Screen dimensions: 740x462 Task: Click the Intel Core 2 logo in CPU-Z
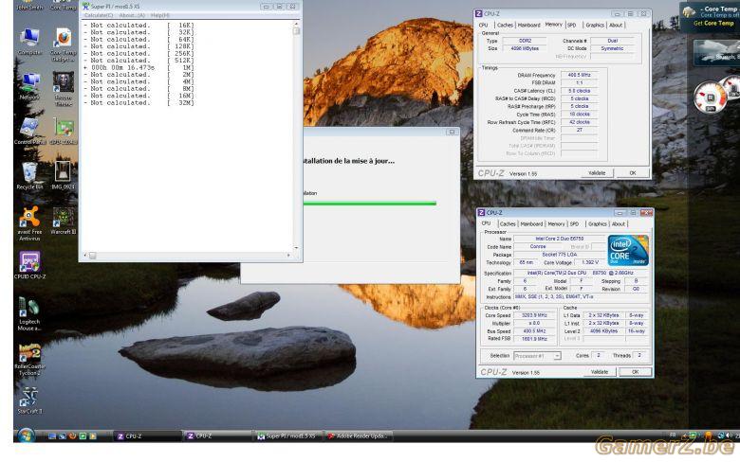pos(628,250)
